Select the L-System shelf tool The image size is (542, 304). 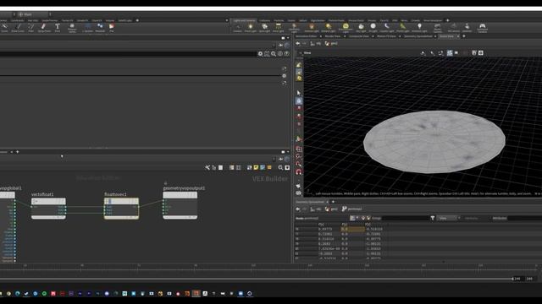click(87, 28)
